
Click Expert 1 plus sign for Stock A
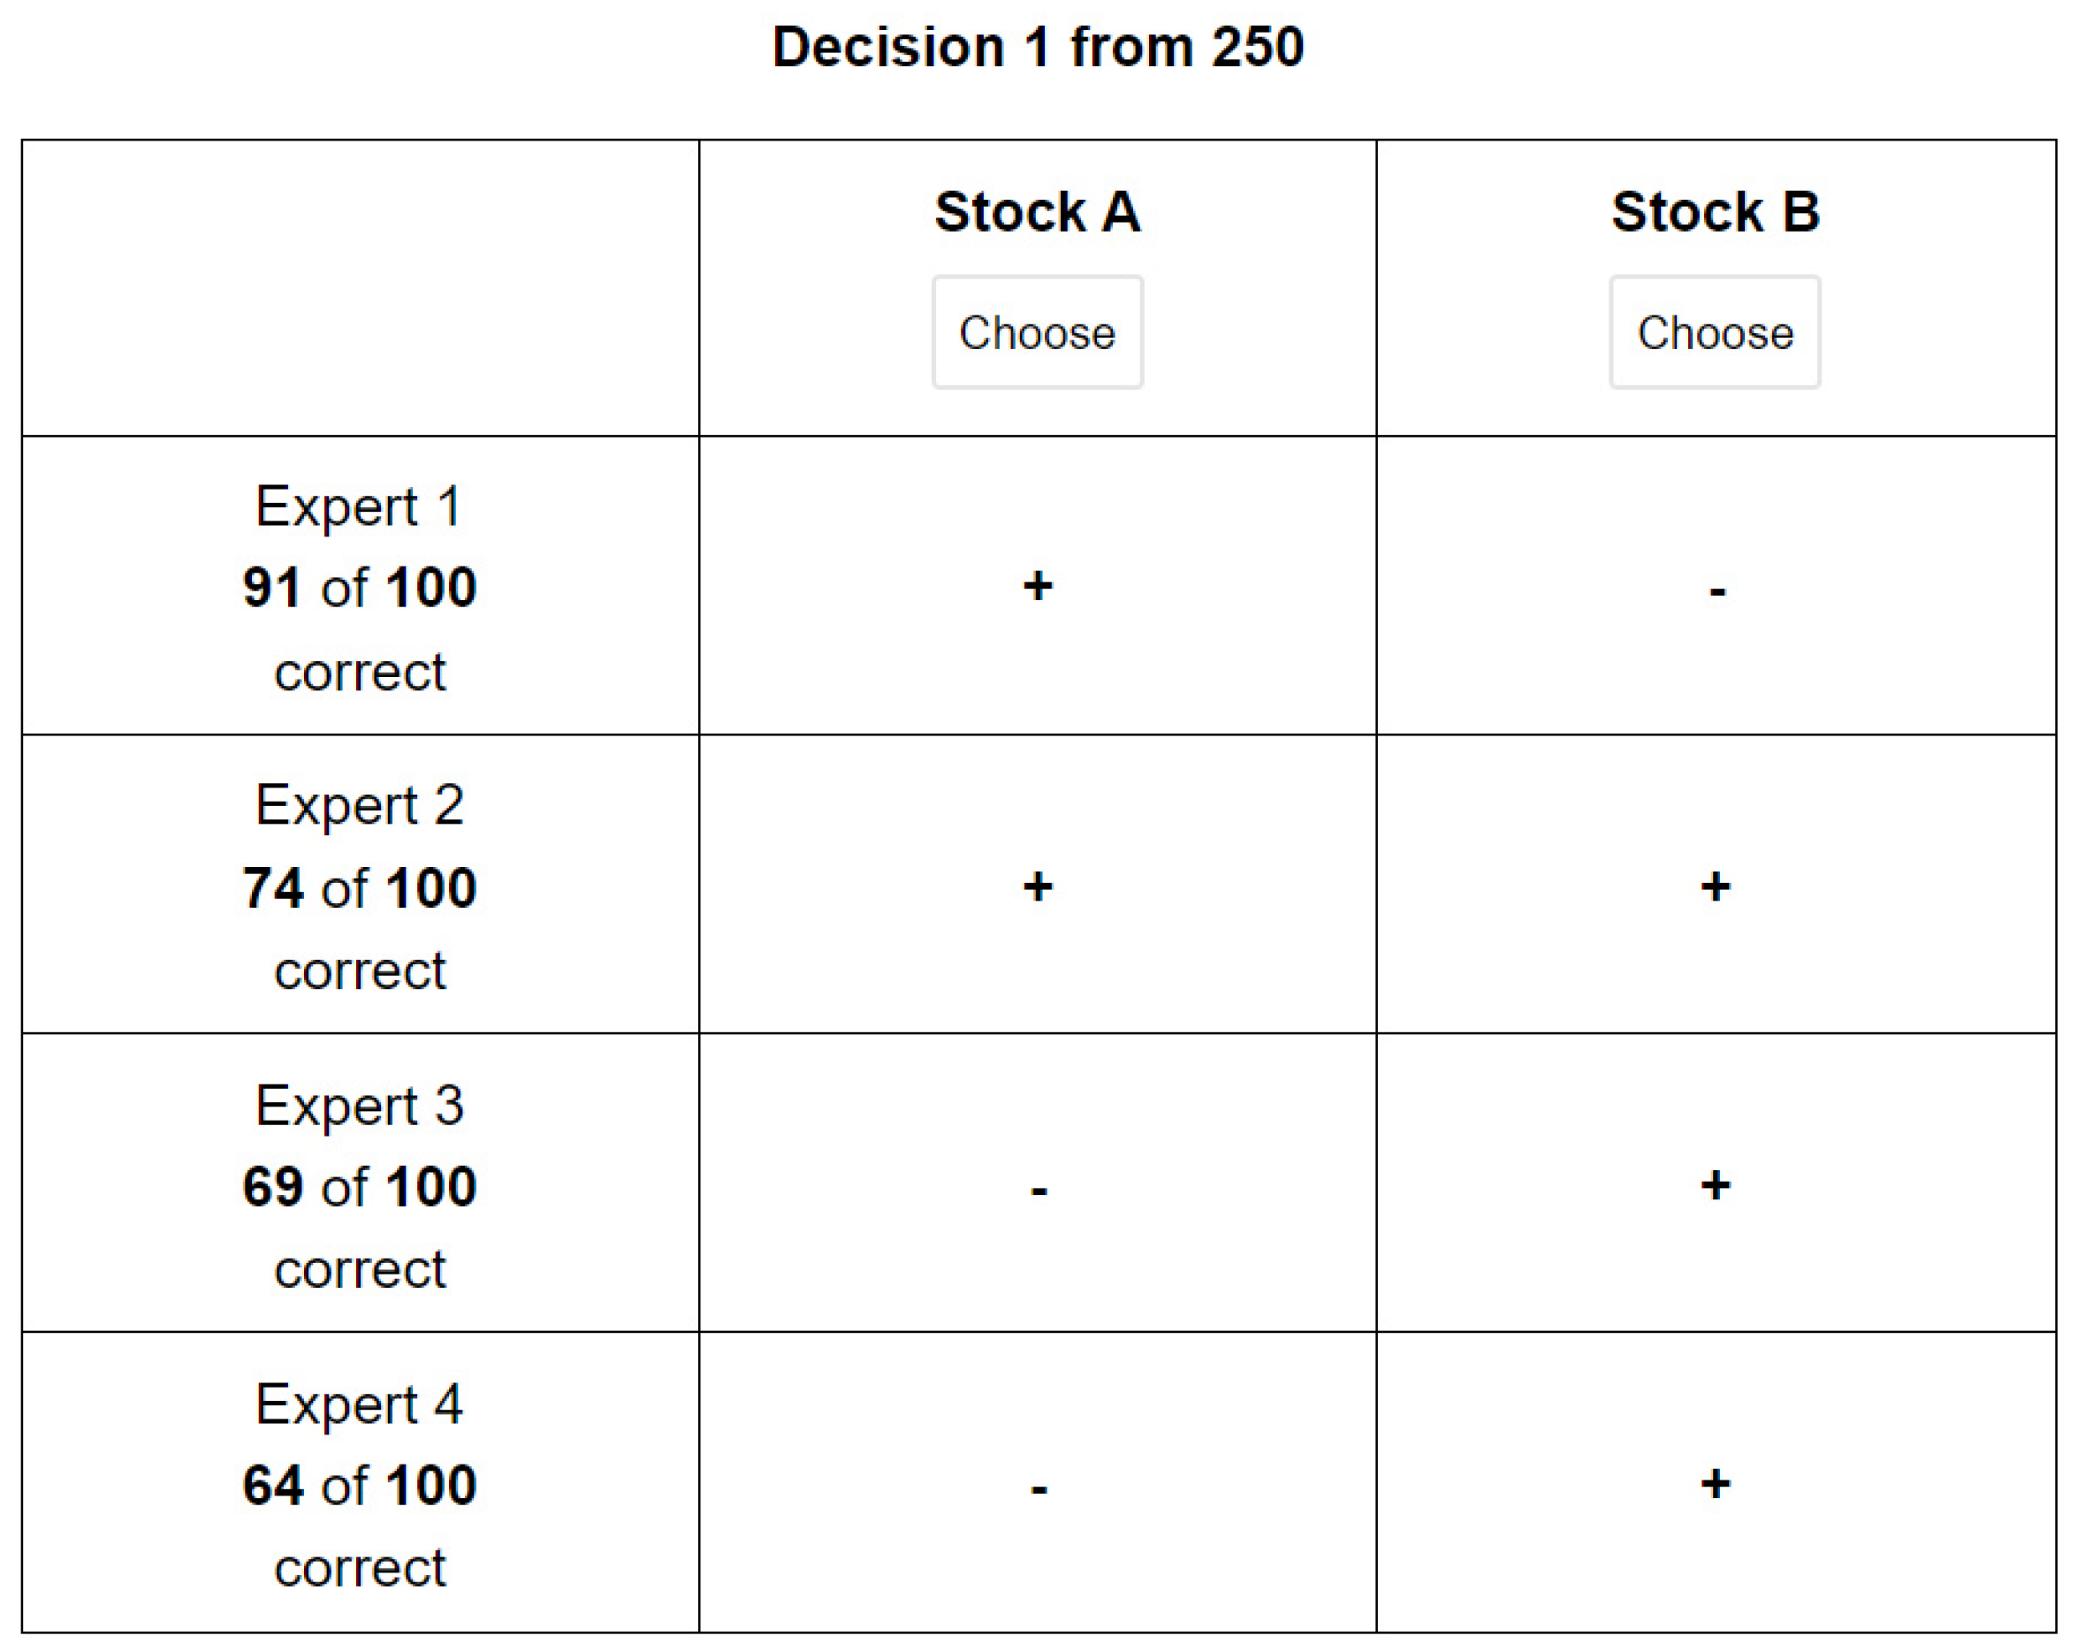click(x=1038, y=586)
